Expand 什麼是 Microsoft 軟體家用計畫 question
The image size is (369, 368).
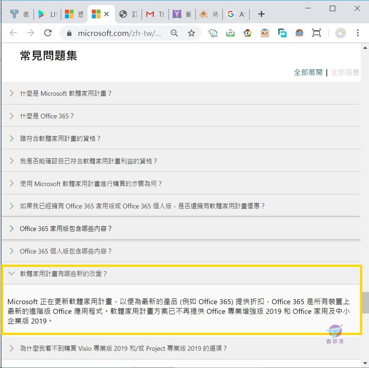coord(181,93)
